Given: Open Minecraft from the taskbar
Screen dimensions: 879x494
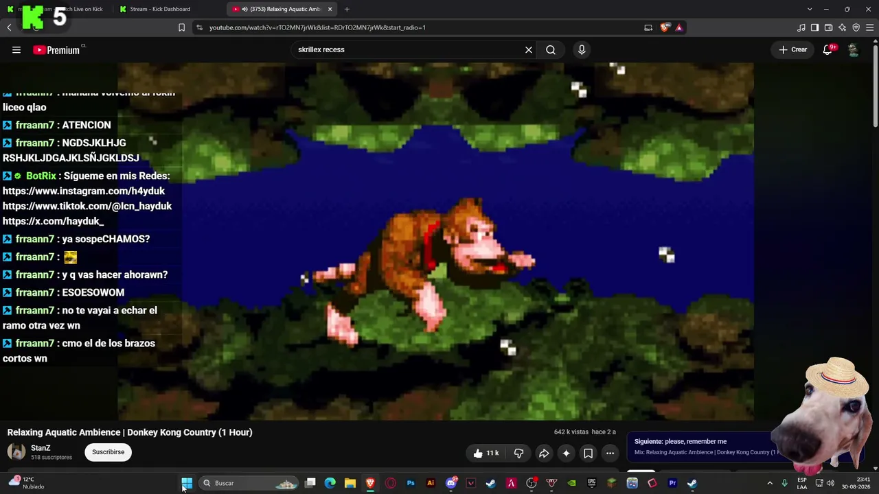Looking at the screenshot, I should coord(612,483).
